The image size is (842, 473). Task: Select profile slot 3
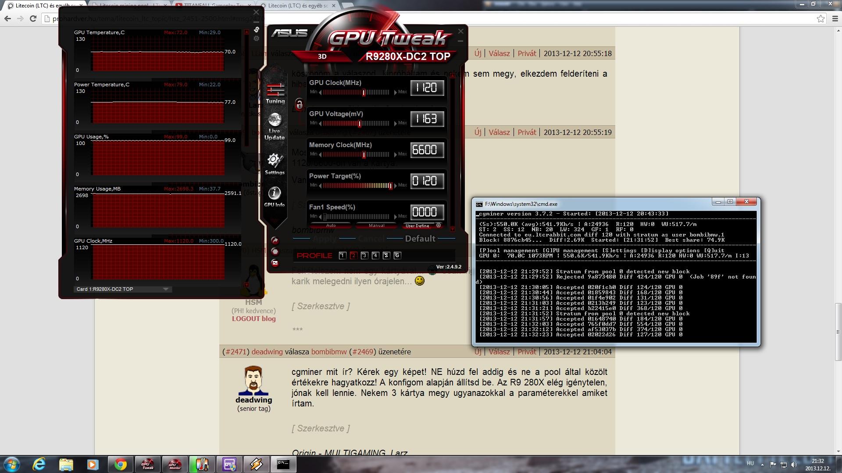[364, 255]
